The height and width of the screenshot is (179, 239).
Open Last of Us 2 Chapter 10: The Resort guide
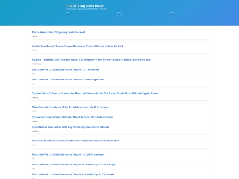tap(65, 70)
